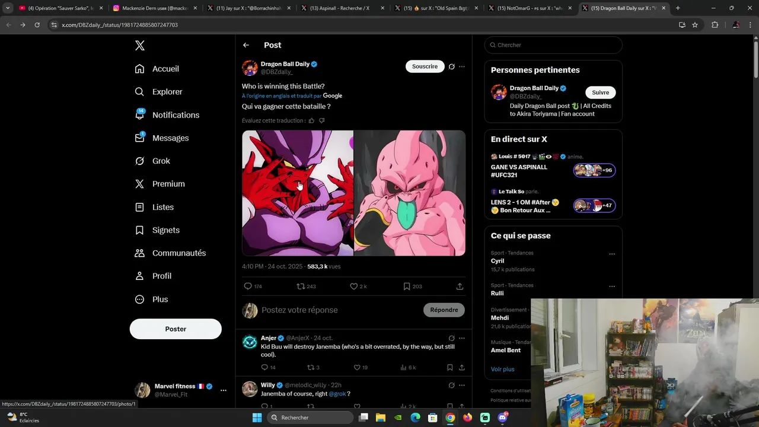Click the @grok mention link

click(x=337, y=394)
